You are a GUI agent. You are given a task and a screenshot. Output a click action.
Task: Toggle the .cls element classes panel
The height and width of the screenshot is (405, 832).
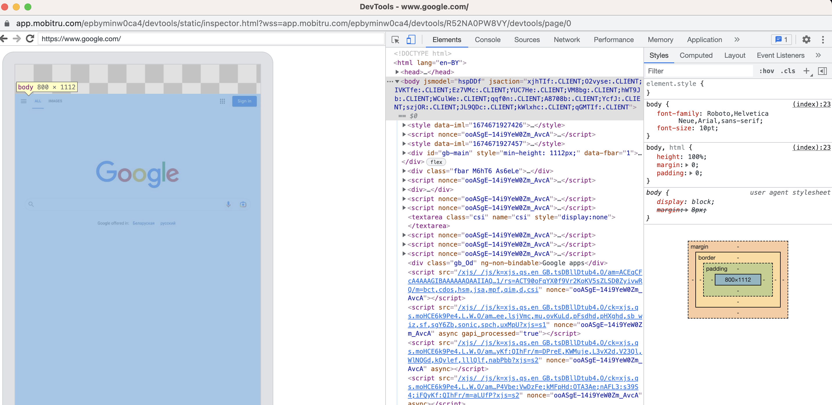click(788, 71)
